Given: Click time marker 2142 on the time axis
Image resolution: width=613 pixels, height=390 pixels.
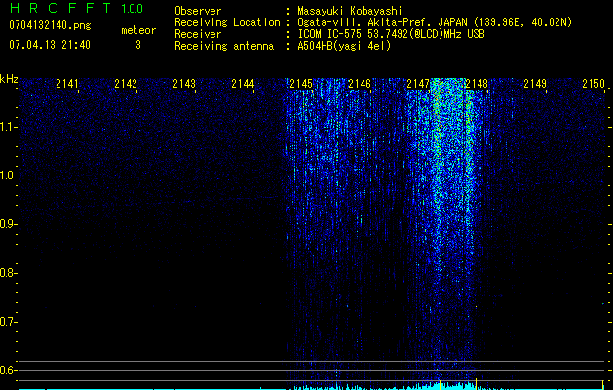Looking at the screenshot, I should [126, 84].
